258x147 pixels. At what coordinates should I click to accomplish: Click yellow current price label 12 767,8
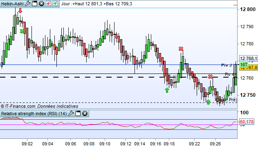pos(249,67)
